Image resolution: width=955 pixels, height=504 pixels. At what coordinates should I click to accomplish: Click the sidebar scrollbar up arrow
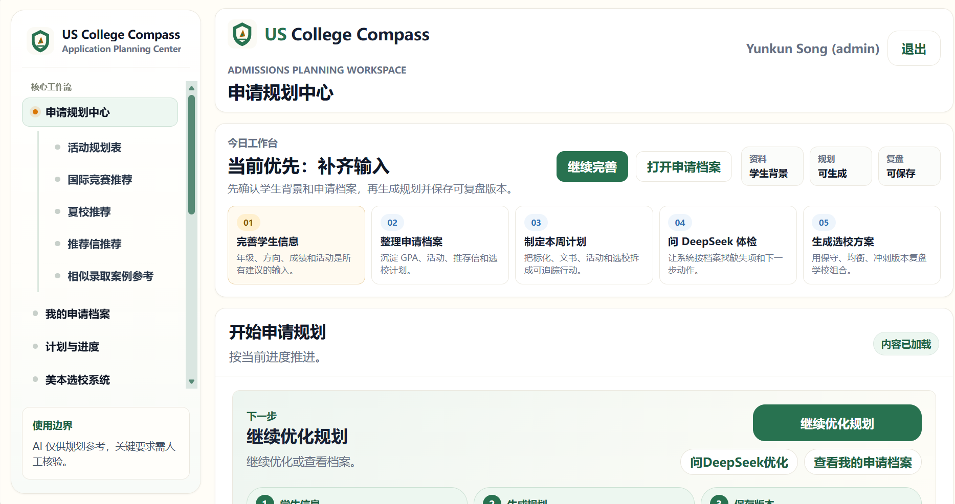click(x=191, y=88)
